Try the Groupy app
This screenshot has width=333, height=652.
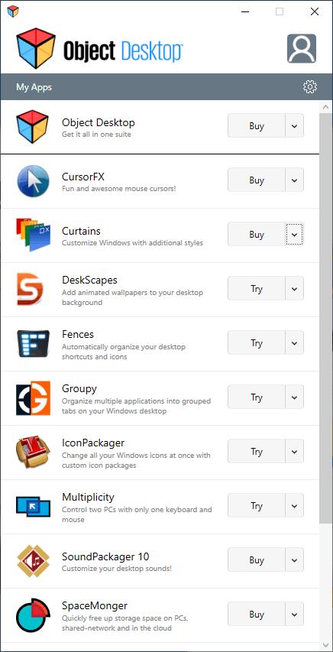click(x=257, y=397)
